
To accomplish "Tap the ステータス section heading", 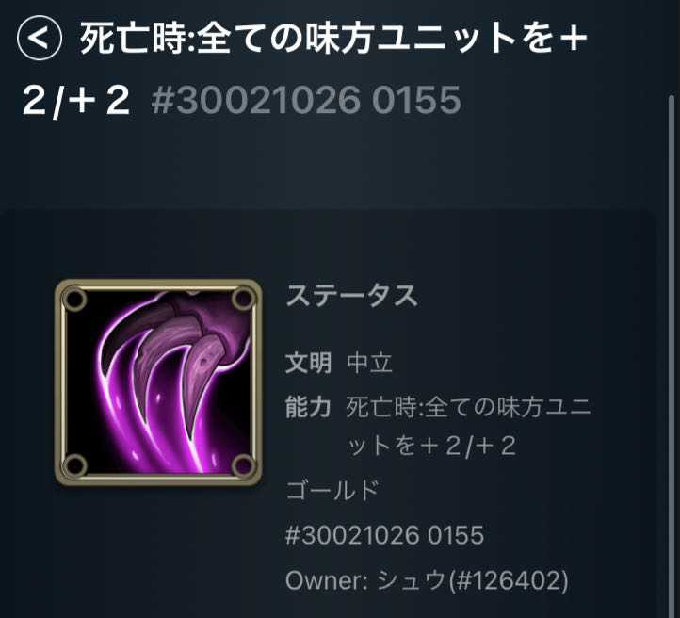I will (351, 296).
